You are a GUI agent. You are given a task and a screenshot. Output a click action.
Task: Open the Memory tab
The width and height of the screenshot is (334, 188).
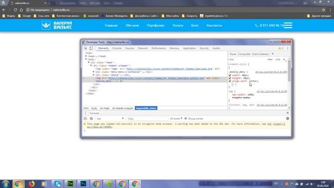[x=174, y=49]
